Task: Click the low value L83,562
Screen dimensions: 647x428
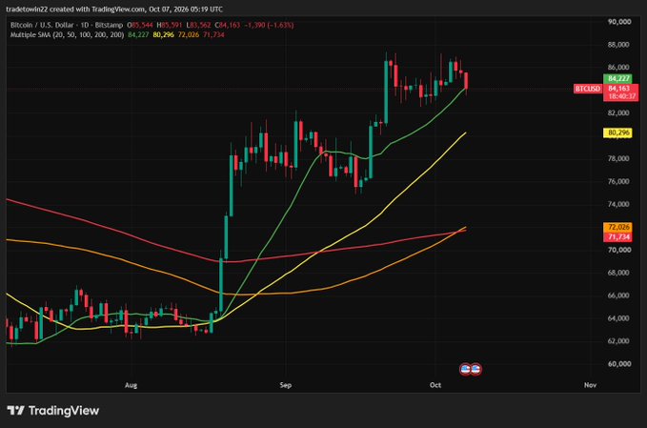Action: (198, 25)
